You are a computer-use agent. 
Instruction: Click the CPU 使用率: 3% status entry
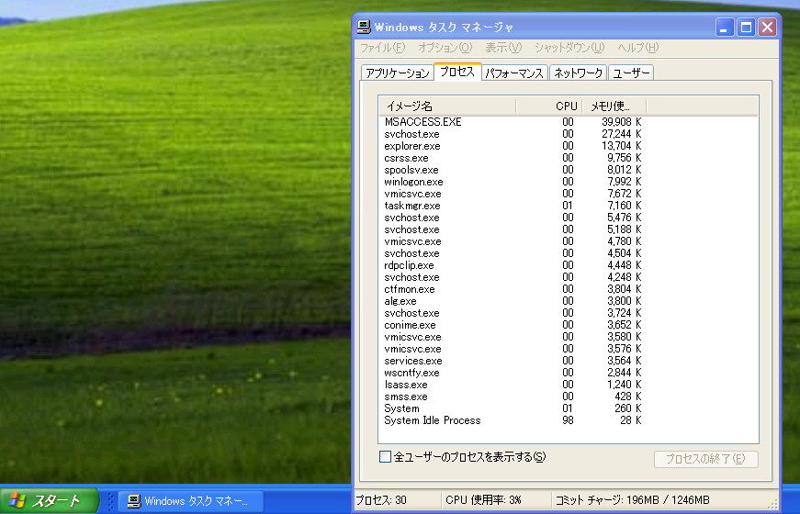496,500
